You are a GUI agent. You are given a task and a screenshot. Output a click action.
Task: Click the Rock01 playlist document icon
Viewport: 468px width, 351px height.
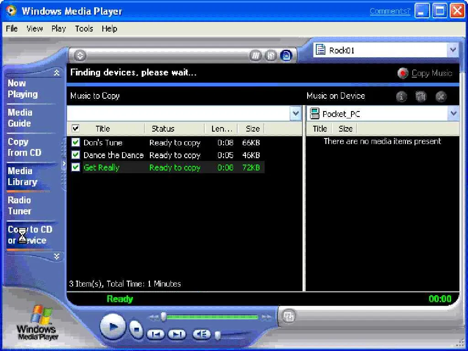pyautogui.click(x=320, y=50)
